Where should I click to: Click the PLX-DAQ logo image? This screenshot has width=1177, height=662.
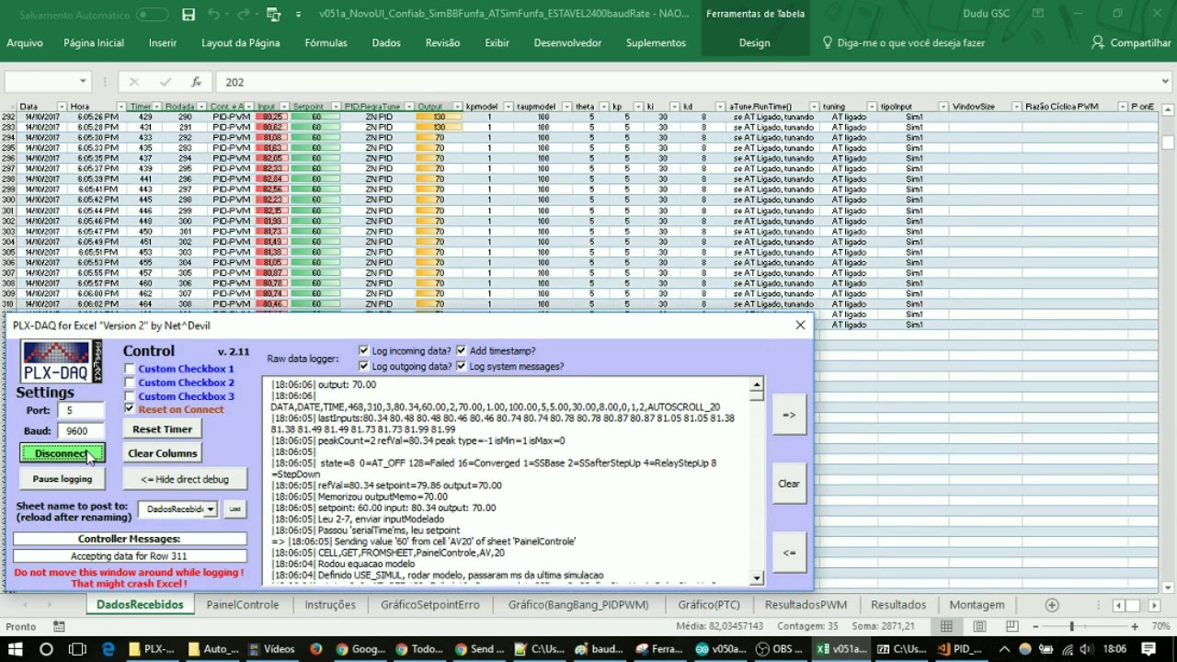coord(62,361)
